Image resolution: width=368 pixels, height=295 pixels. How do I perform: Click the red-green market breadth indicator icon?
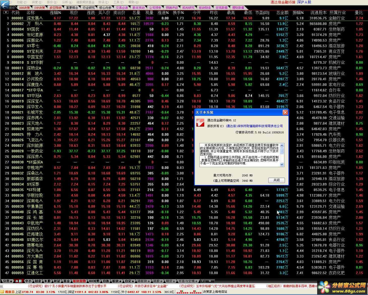pos(189,292)
